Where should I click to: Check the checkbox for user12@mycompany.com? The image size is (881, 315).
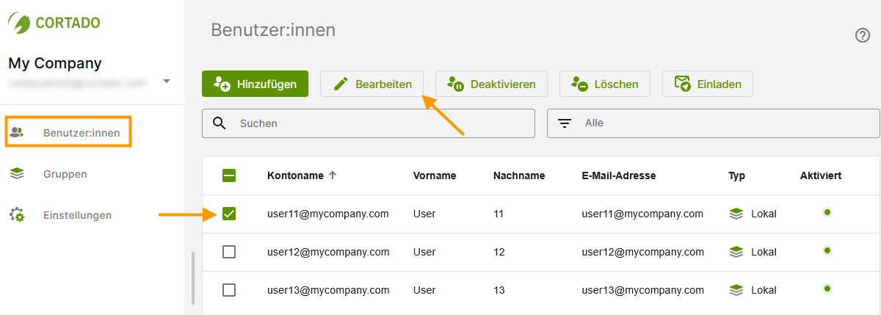click(229, 252)
